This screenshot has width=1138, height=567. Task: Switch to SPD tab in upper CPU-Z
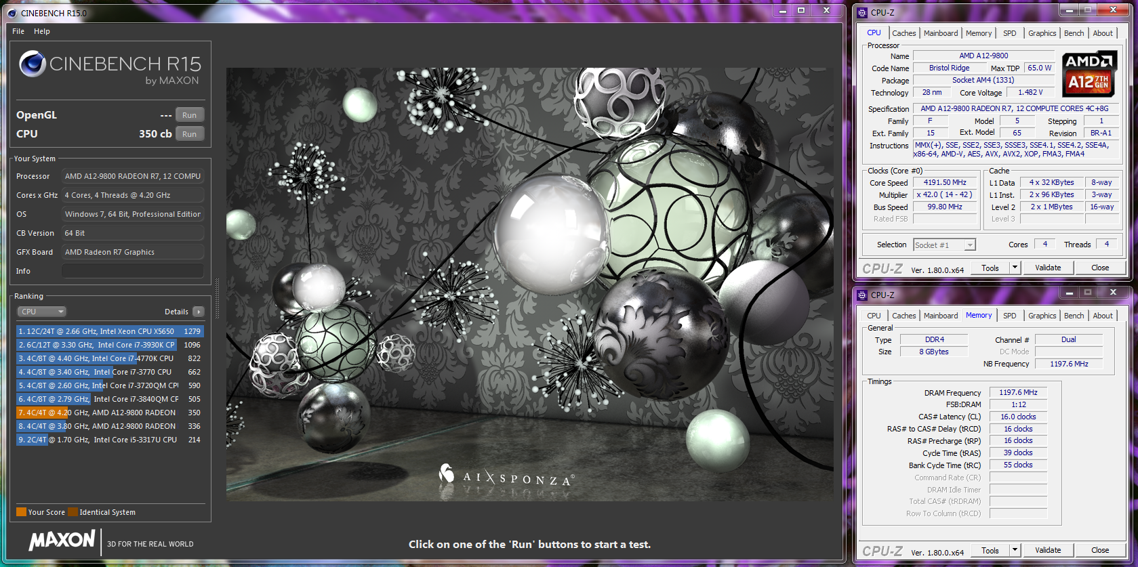tap(1010, 33)
